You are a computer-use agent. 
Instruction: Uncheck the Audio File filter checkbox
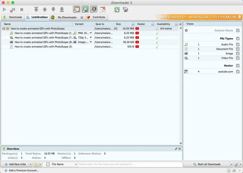click(238, 44)
